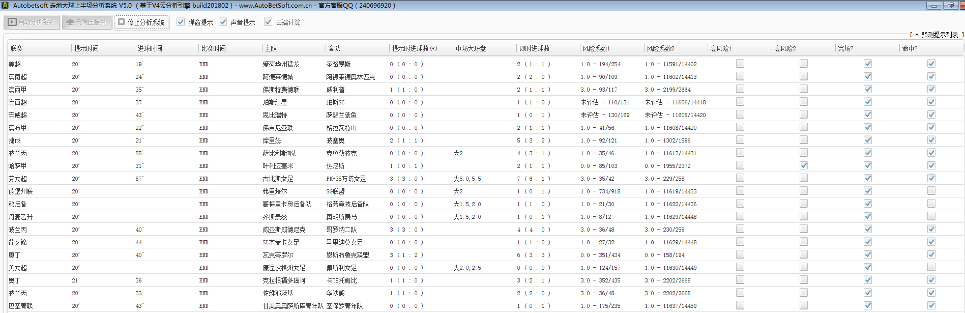Screen dimensions: 965x313
Task: Check 命中? box for 德堡州联 row
Action: pyautogui.click(x=931, y=191)
